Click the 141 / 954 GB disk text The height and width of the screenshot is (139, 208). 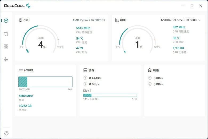tap(91, 99)
